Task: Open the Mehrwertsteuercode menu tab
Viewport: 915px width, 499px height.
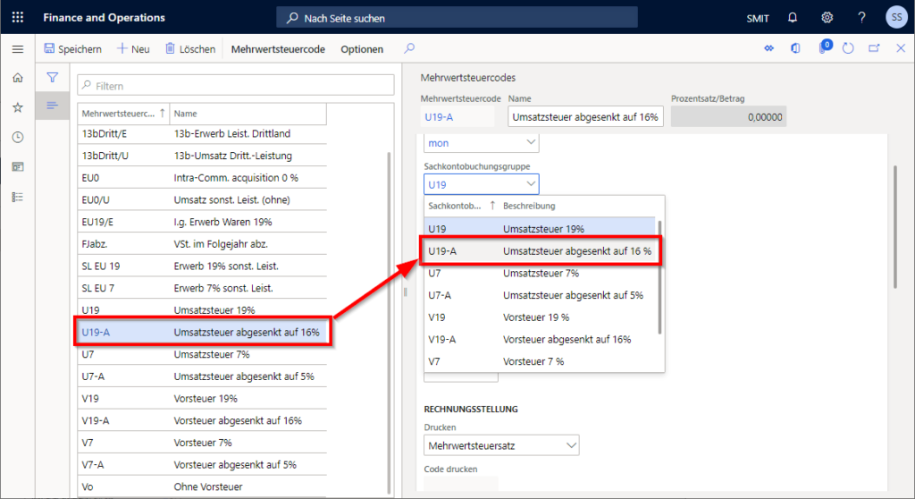Action: coord(278,49)
